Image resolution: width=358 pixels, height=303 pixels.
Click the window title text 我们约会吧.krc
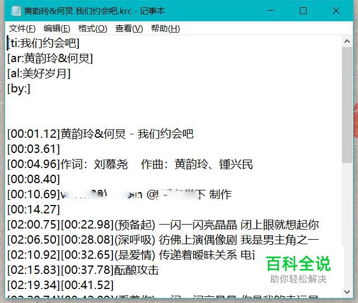click(x=104, y=11)
